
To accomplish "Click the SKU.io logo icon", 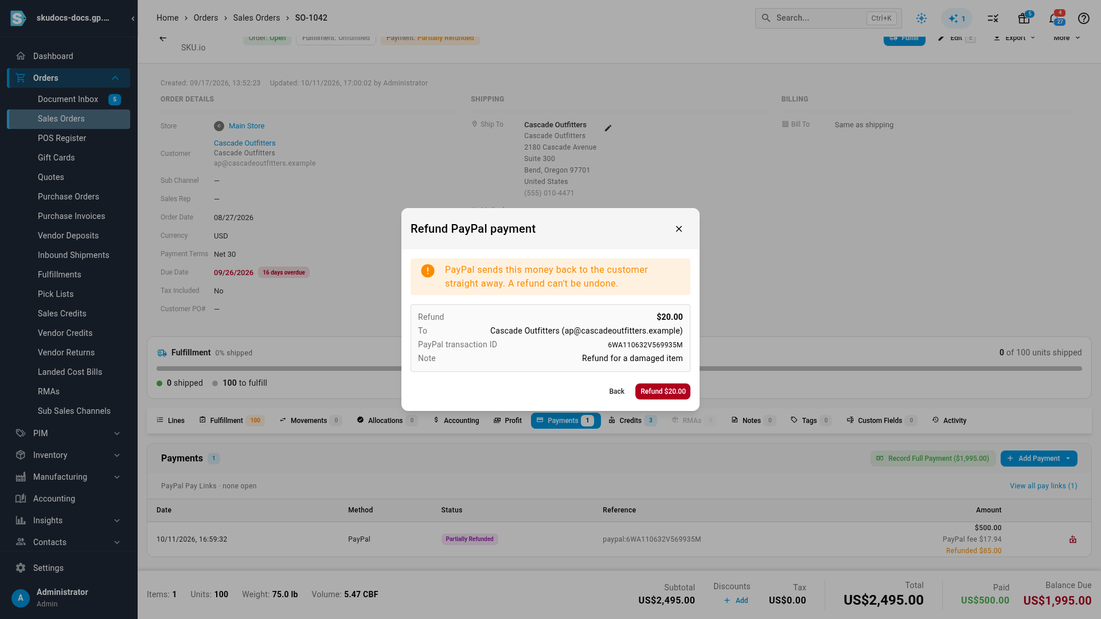I will [18, 18].
